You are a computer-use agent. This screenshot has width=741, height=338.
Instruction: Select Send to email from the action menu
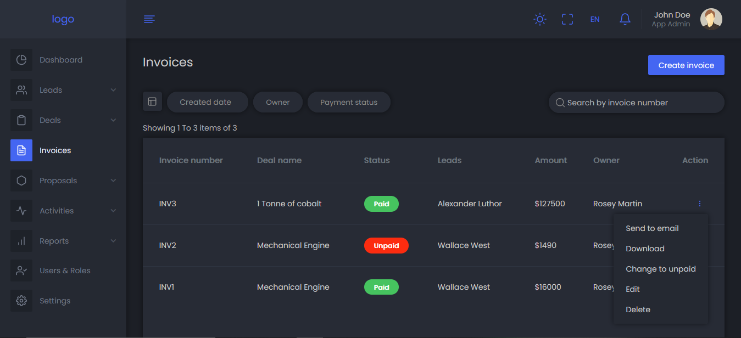tap(652, 228)
